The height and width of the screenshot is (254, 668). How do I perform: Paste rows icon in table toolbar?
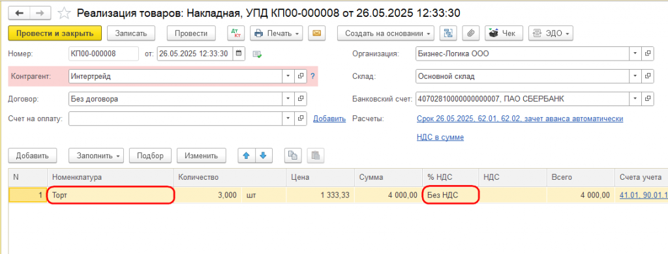pos(316,156)
